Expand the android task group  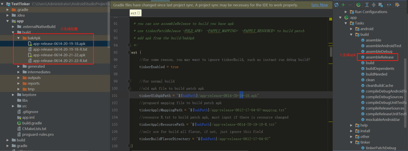tap(351, 29)
